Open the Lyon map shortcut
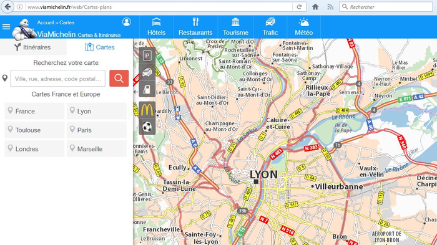The image size is (437, 245). 96,111
